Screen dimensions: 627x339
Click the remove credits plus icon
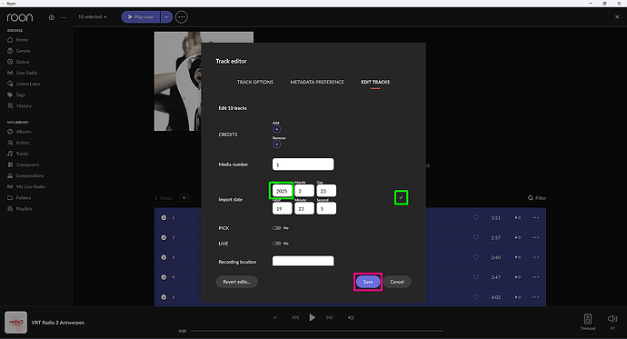point(276,145)
